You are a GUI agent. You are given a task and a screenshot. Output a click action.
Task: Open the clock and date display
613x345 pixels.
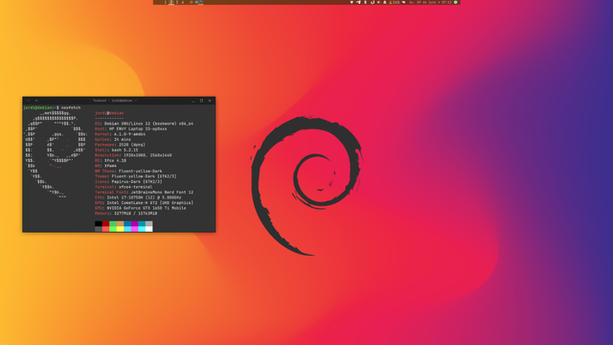point(430,2)
